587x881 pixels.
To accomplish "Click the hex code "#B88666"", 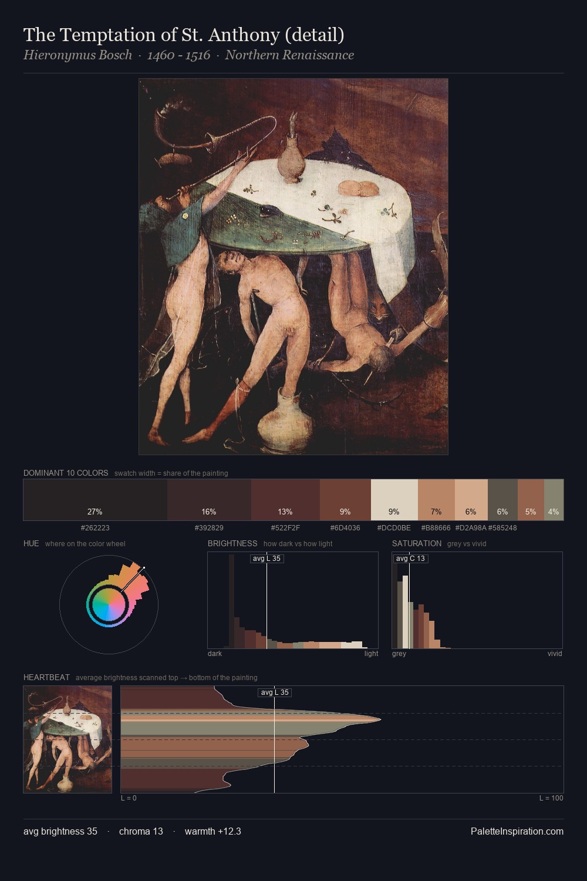I will point(436,528).
